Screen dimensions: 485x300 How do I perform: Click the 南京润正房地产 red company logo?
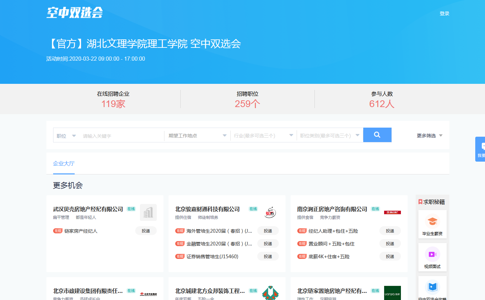pyautogui.click(x=392, y=212)
